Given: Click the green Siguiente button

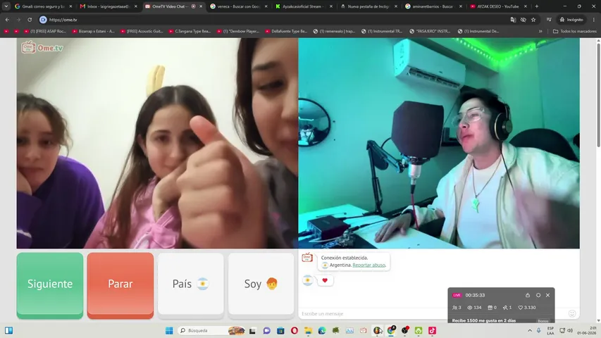Looking at the screenshot, I should coord(50,285).
